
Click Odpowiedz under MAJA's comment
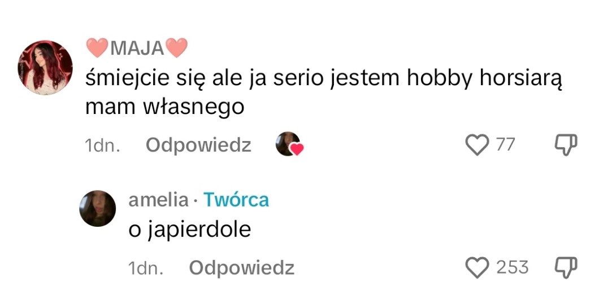198,146
